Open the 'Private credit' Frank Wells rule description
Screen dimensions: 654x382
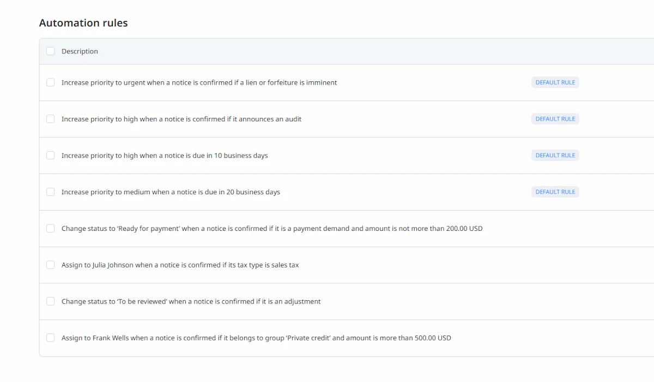(x=256, y=338)
